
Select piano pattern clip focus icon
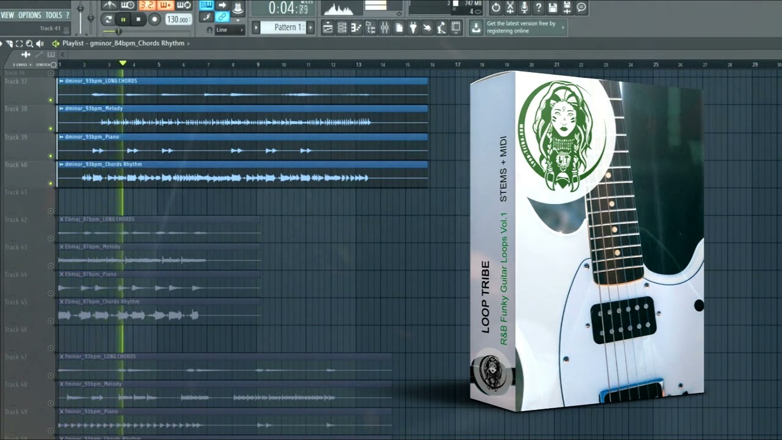point(51,54)
